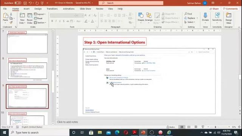Open the Sensitivity menu
The image size is (242, 136).
click(217, 18)
